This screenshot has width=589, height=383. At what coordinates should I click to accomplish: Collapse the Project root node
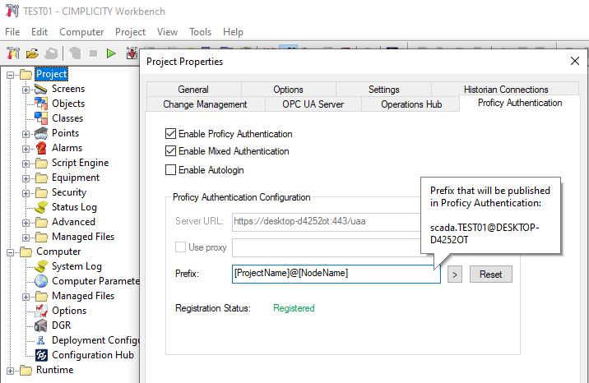10,75
